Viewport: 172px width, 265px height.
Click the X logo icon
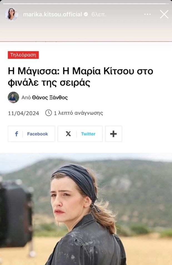68,134
